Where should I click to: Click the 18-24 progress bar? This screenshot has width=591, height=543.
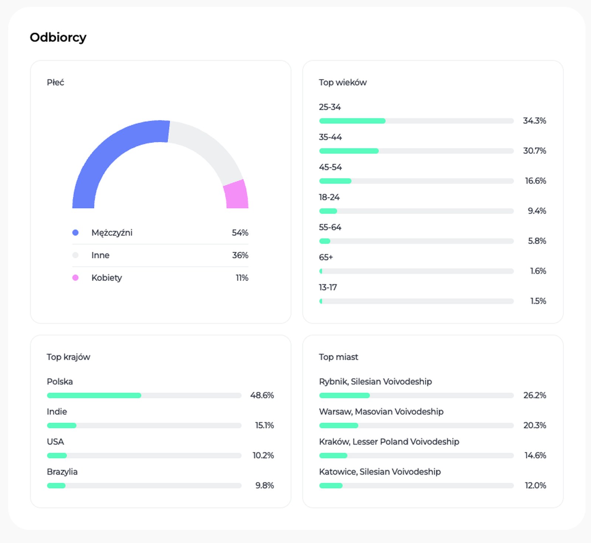point(416,211)
